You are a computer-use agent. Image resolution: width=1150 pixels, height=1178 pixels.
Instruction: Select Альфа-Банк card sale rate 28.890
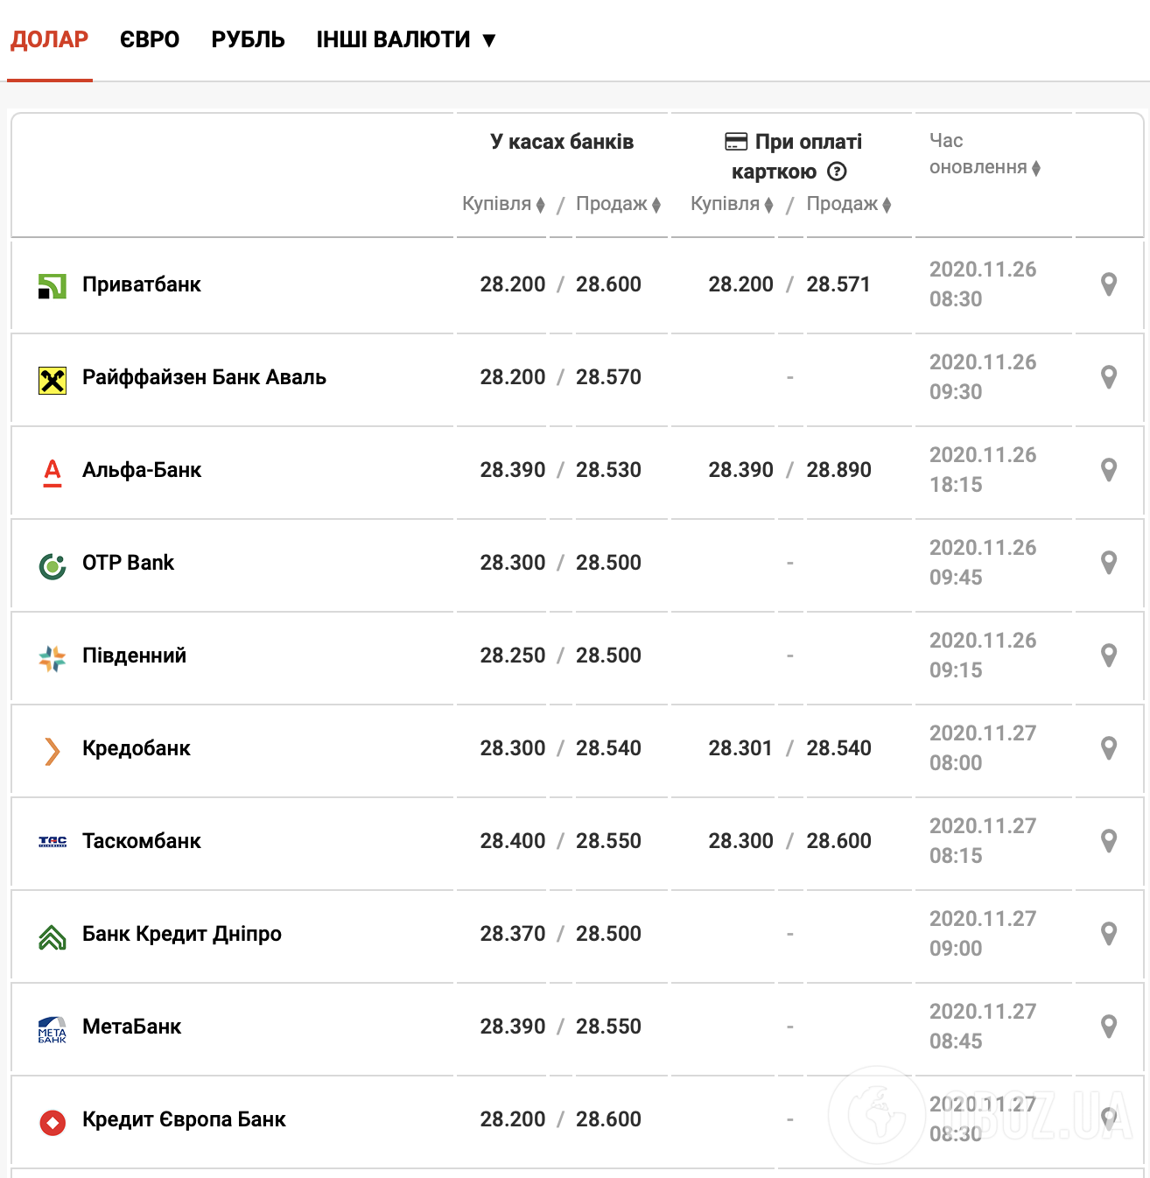click(x=838, y=470)
